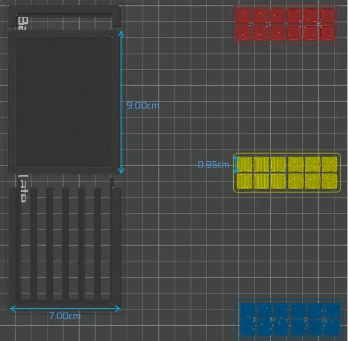348x341 pixels.
Task: Click the 7.00cm width dimension label
Action: [65, 316]
